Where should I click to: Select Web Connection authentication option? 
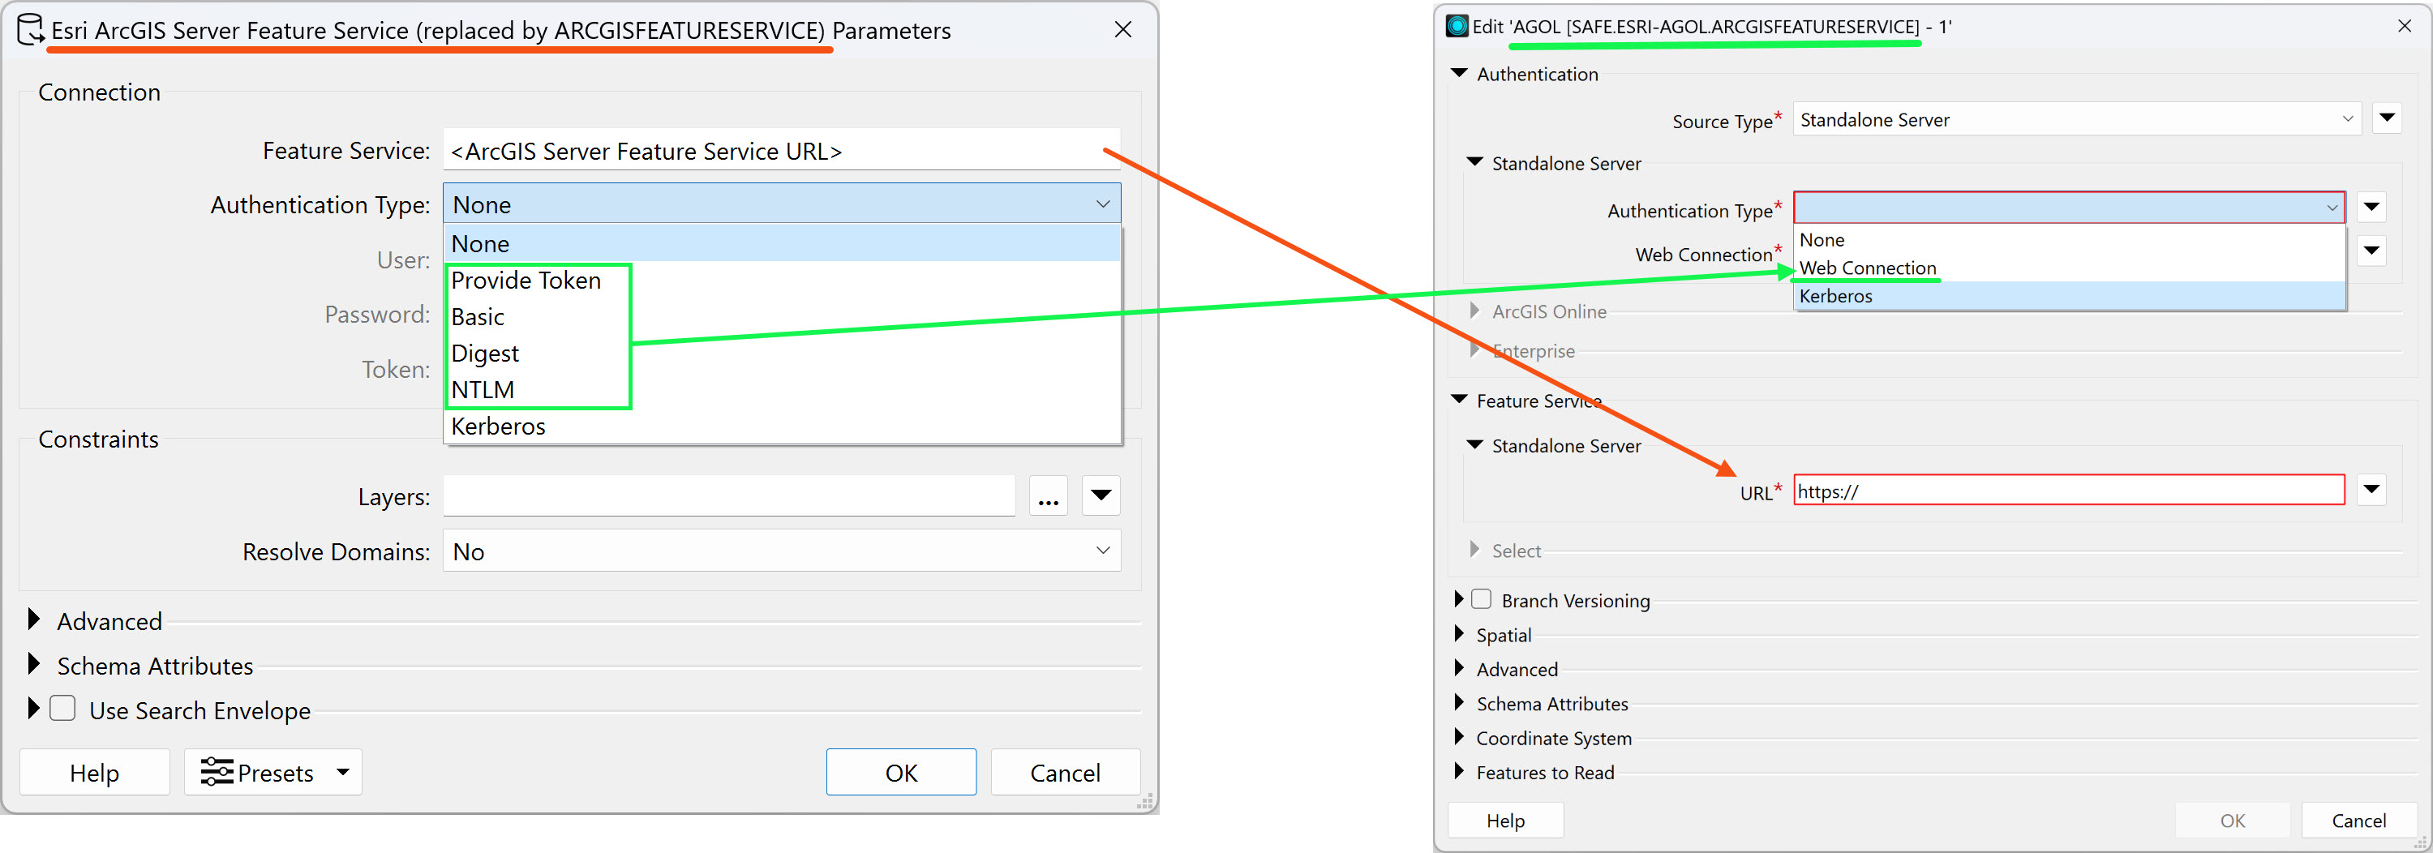[2068, 268]
